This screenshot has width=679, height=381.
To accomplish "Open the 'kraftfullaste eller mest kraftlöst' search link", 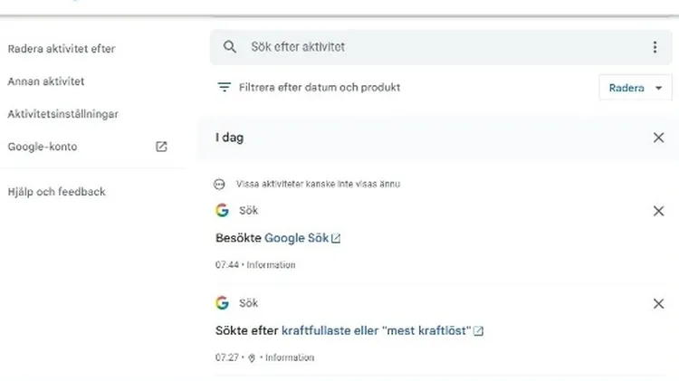I will pos(376,330).
